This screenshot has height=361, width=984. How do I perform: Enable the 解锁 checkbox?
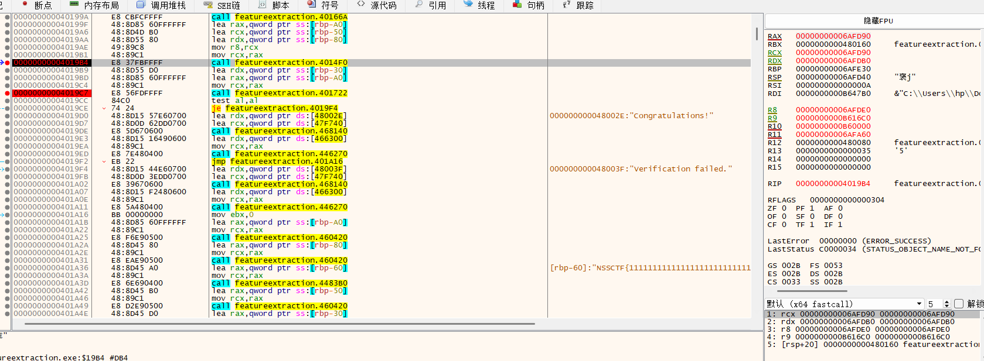point(959,304)
